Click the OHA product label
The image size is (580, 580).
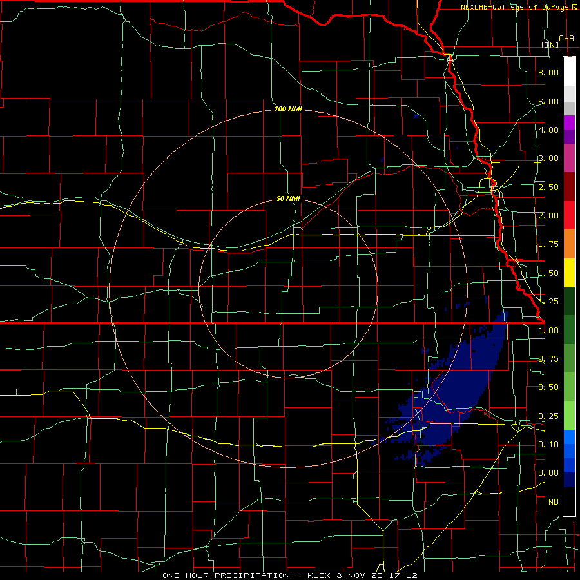click(x=566, y=39)
